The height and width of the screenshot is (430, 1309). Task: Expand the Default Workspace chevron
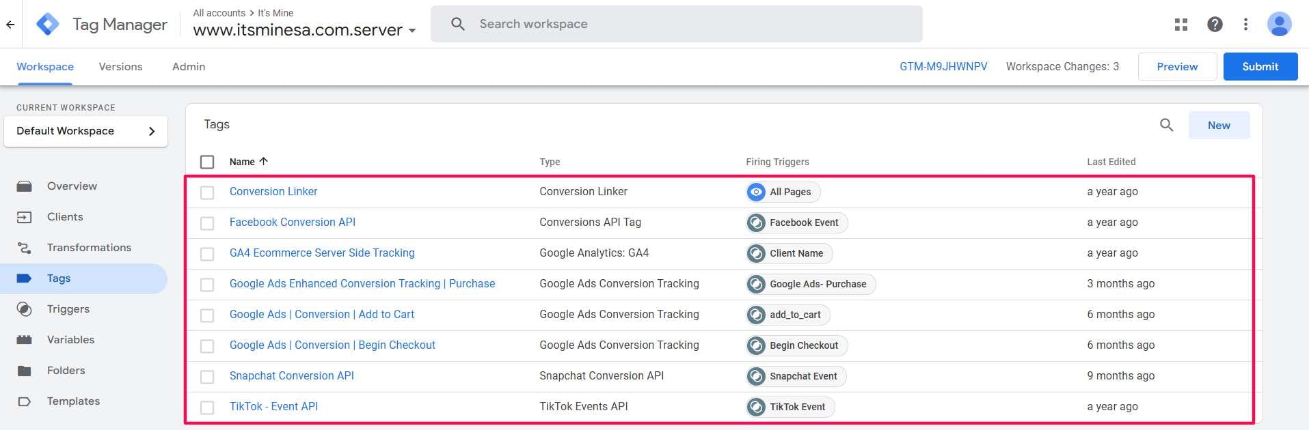click(x=152, y=131)
